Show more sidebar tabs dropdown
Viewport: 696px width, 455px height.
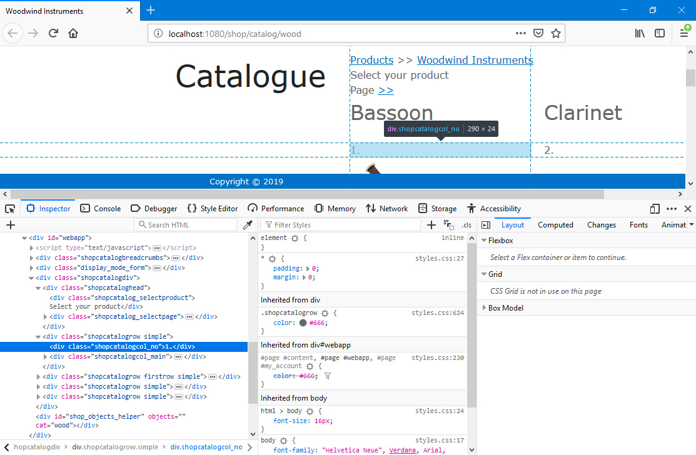(691, 225)
